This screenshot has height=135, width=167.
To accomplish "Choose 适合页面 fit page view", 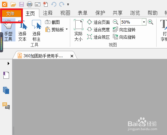I will [x=98, y=22].
